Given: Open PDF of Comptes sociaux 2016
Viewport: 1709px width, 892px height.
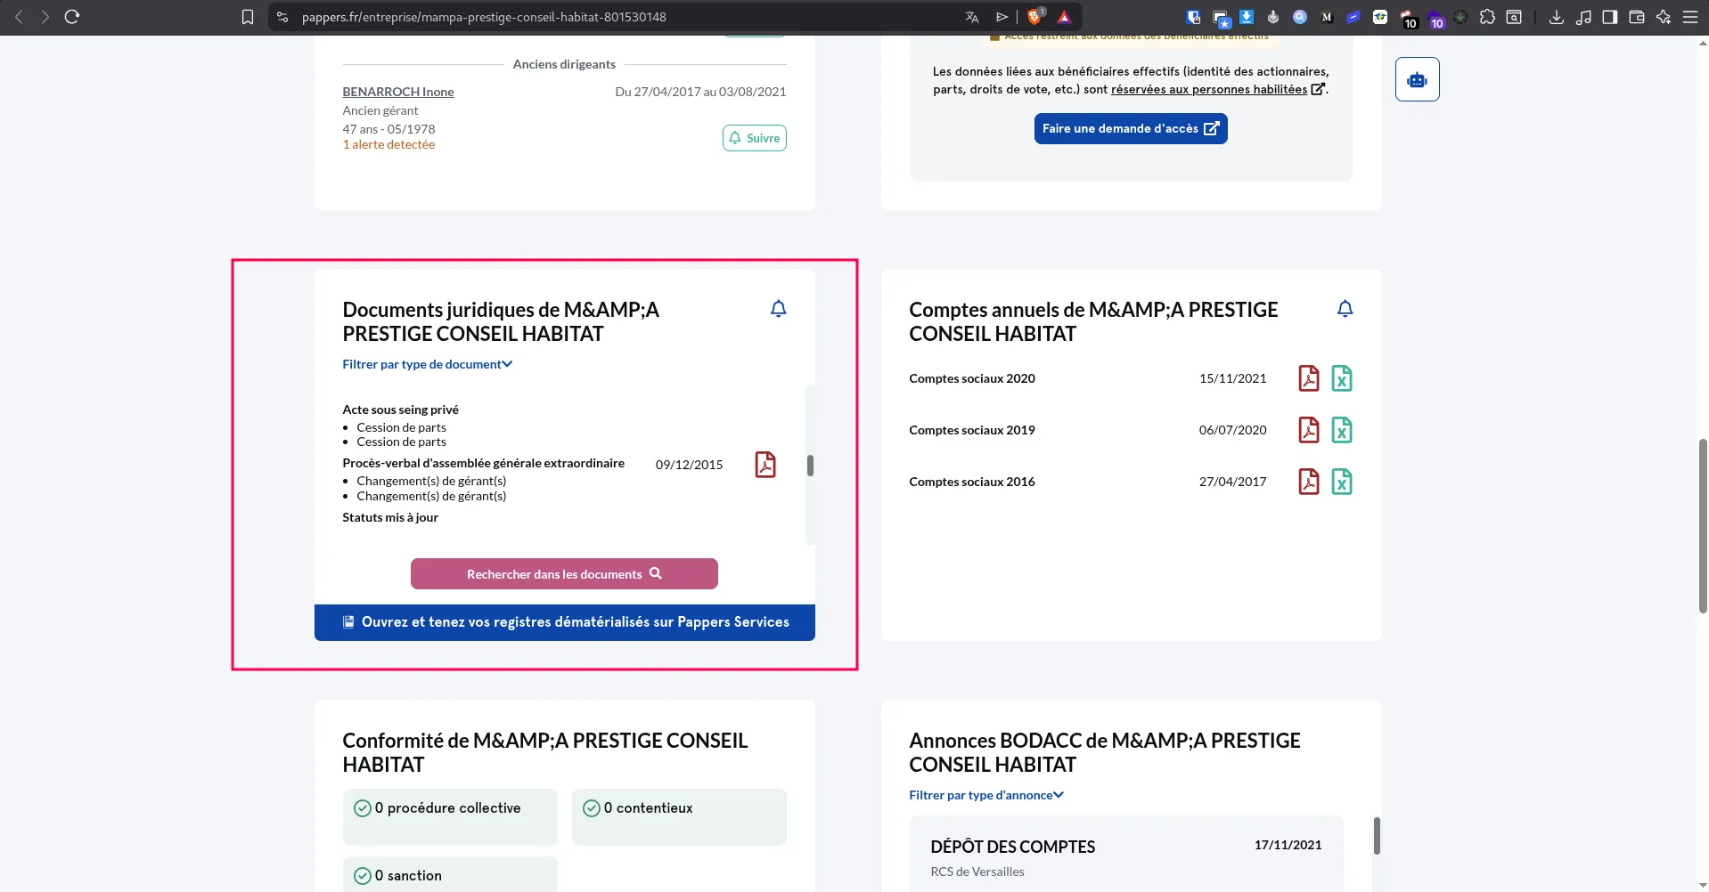Looking at the screenshot, I should [1308, 482].
